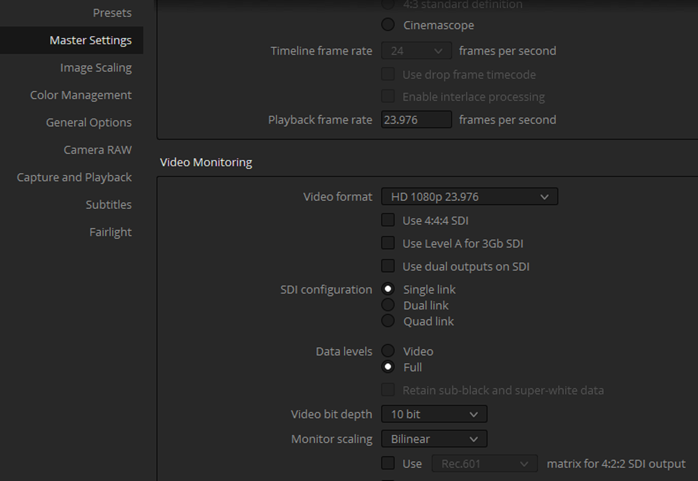This screenshot has width=698, height=481.
Task: Open the Video bit depth dropdown
Action: tap(434, 414)
